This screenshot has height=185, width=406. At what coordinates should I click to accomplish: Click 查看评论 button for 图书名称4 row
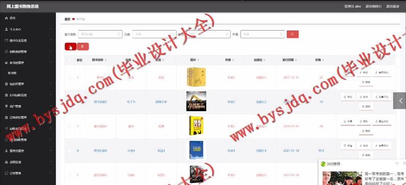tap(382, 146)
